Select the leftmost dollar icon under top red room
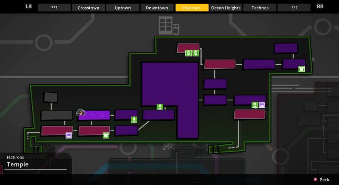 [x=188, y=53]
